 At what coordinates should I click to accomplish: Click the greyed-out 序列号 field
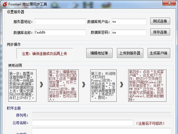tap(101, 115)
